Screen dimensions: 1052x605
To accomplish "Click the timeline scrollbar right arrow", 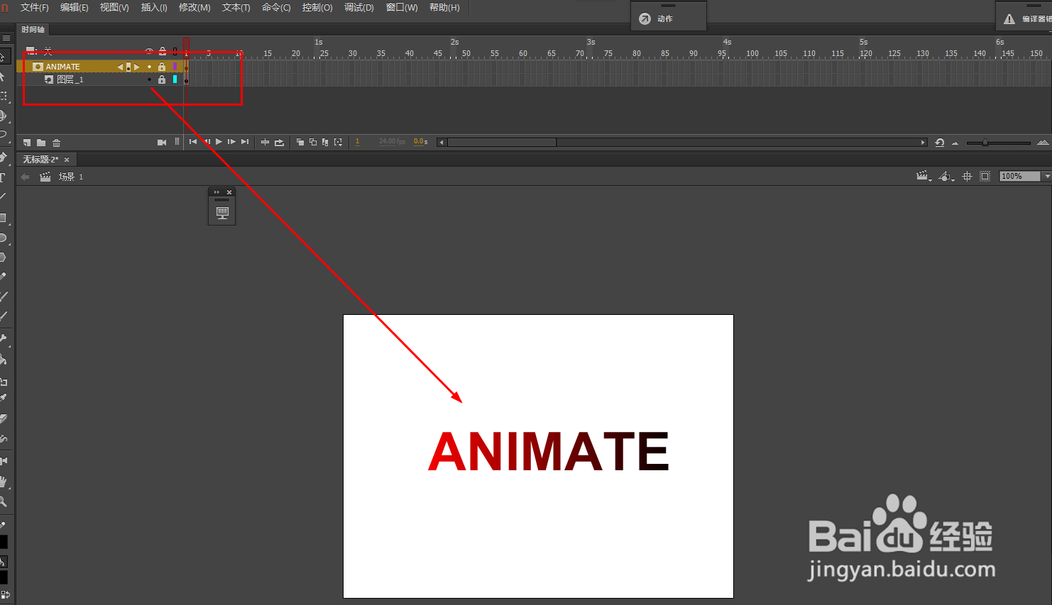I will click(923, 143).
